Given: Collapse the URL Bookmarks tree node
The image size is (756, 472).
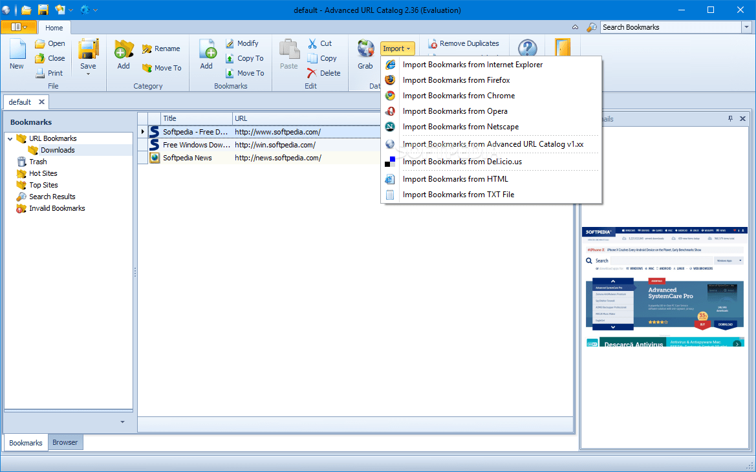Looking at the screenshot, I should [x=8, y=138].
